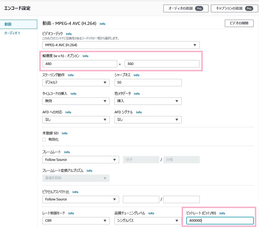Open Info link beside フレームレート変換アルゴリズム
Image resolution: width=259 pixels, height=228 pixels.
coord(89,171)
